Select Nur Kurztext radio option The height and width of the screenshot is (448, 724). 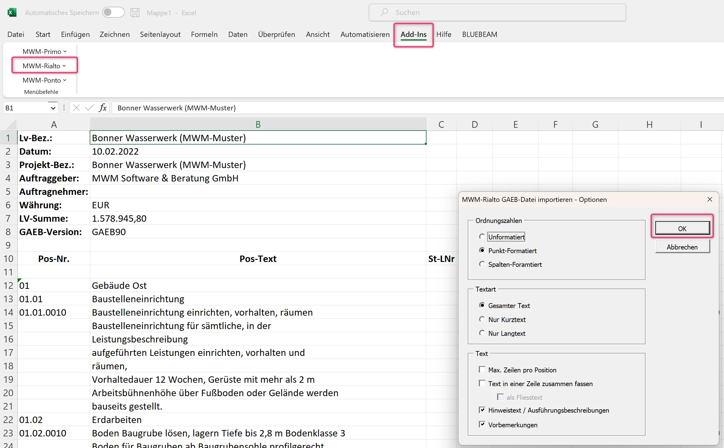482,319
